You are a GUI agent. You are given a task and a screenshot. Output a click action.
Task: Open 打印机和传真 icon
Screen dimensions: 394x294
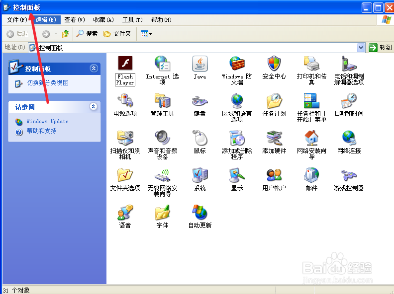311,63
